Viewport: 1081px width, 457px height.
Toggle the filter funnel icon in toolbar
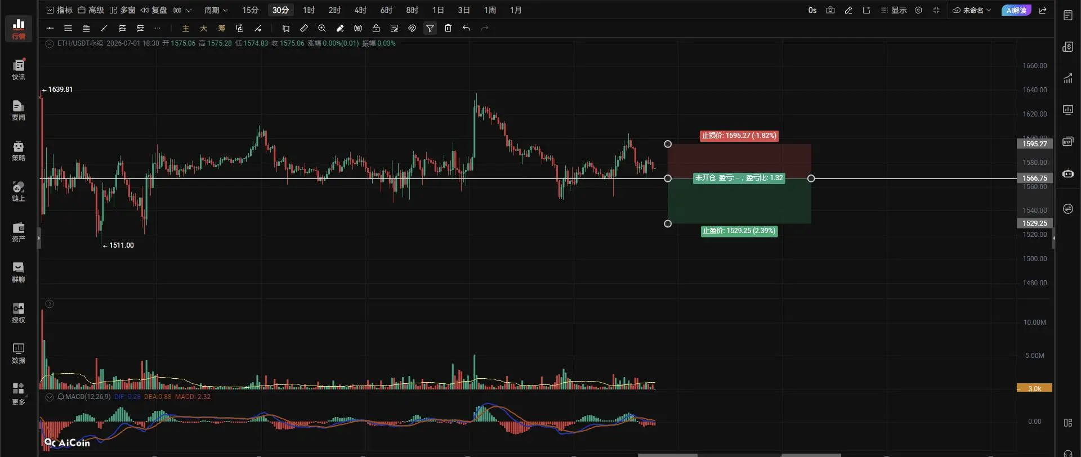pos(430,28)
